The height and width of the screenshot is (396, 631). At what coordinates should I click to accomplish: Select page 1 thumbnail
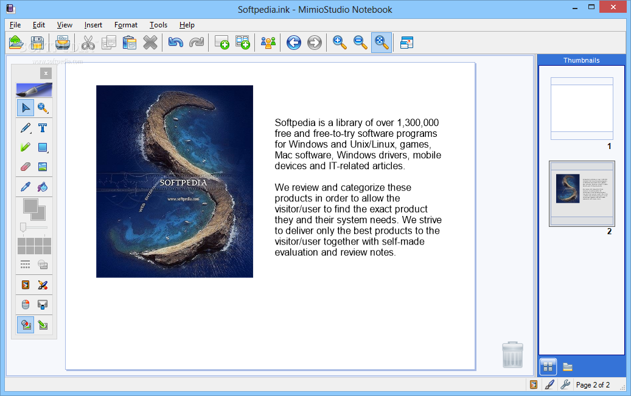coord(582,109)
